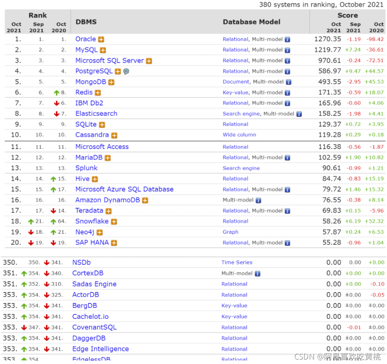Open the CortexDB link

(x=88, y=273)
